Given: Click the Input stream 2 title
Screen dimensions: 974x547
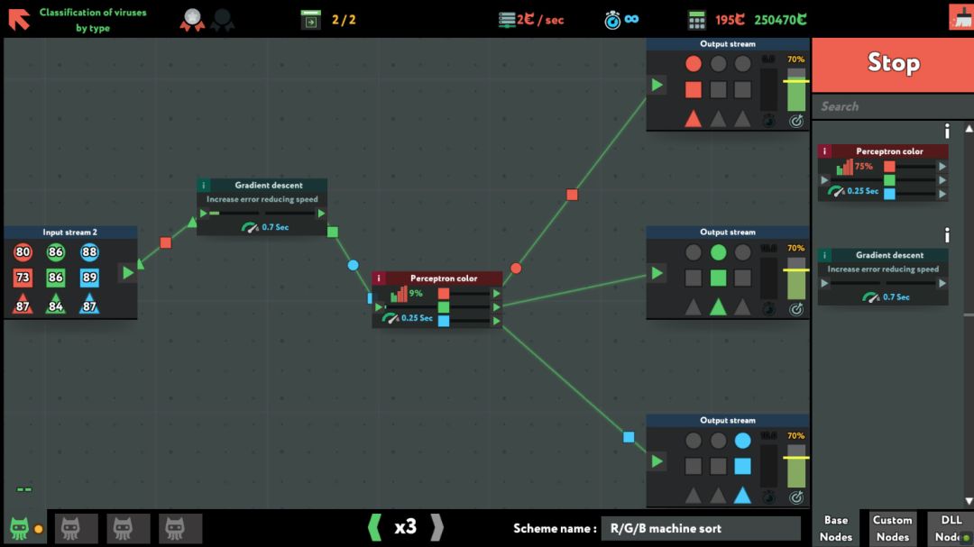Looking at the screenshot, I should [x=69, y=232].
